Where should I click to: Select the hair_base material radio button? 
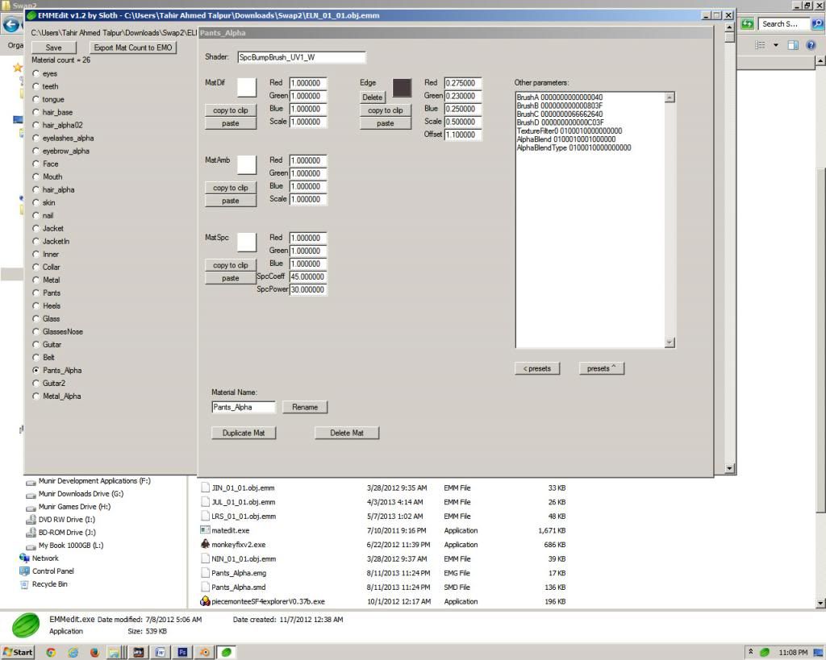pos(35,112)
